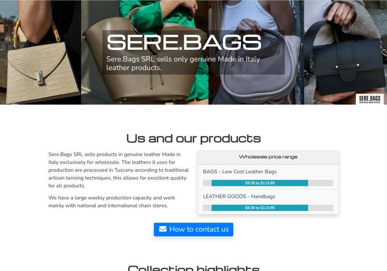
Task: Click the LEATHER GOODS - Handbags label
Action: (x=239, y=197)
